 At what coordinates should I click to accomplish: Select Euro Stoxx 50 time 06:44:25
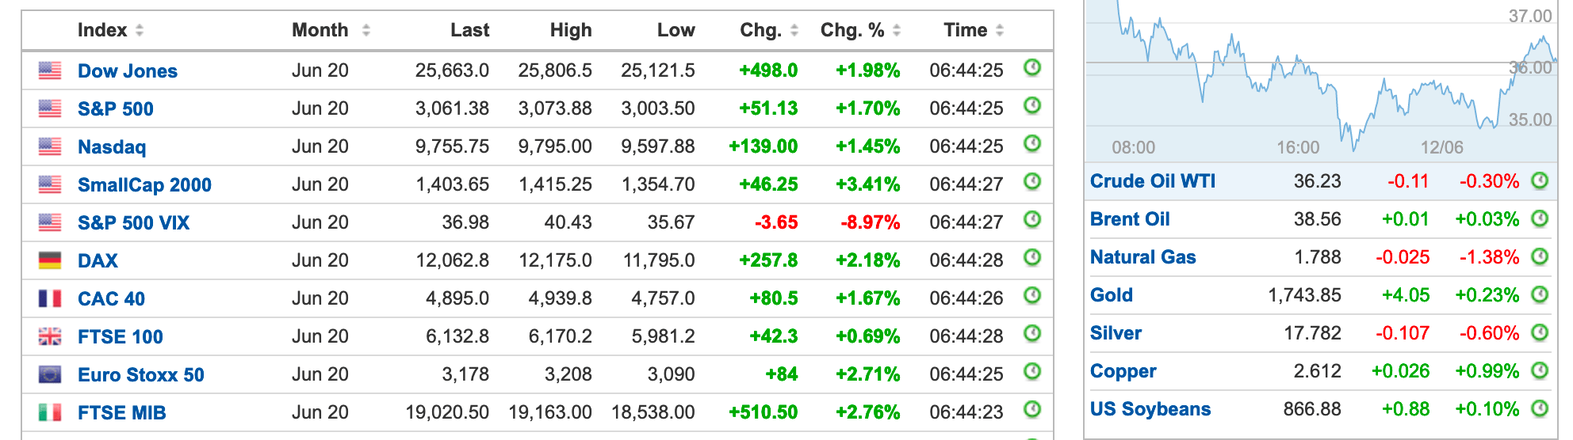pyautogui.click(x=966, y=374)
